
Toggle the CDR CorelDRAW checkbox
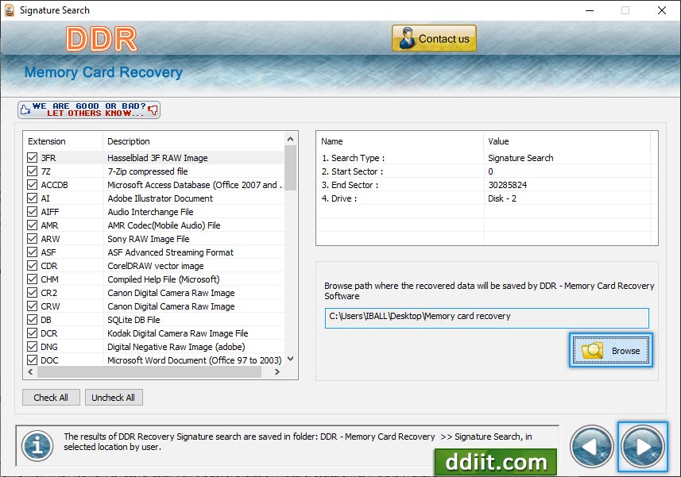click(x=33, y=266)
